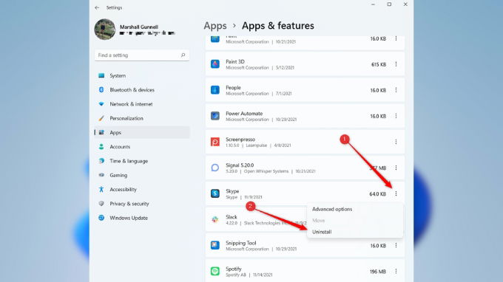Screen dimensions: 503x282
Task: Click the Paint 3D app icon
Action: pos(215,64)
